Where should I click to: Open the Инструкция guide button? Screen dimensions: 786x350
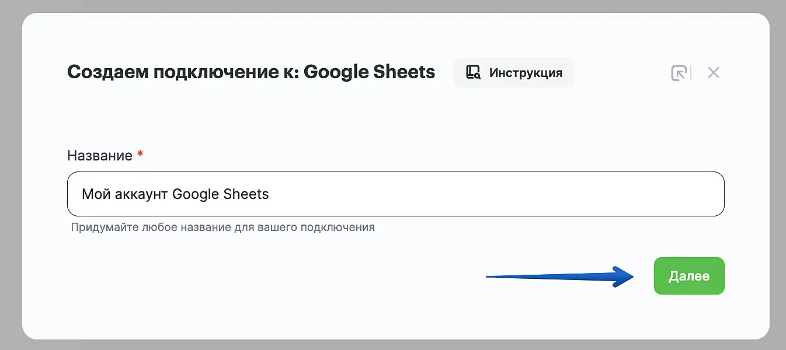tap(514, 73)
